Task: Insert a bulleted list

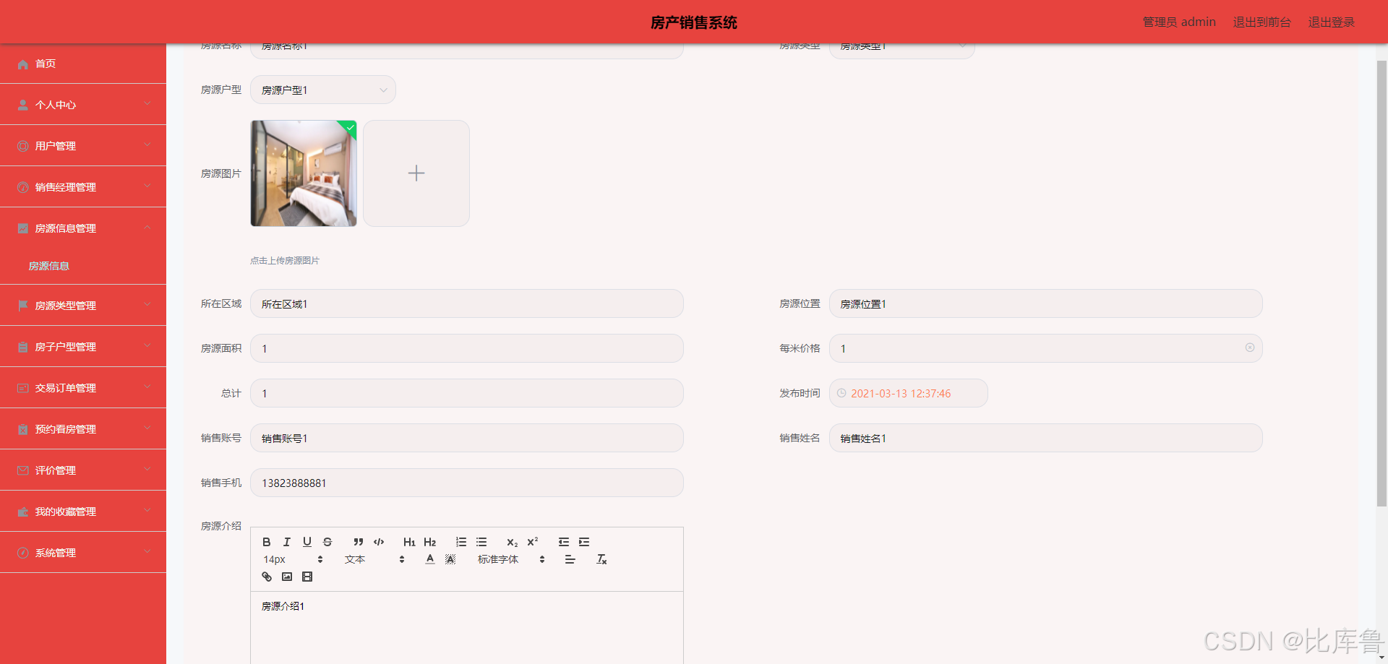Action: click(x=481, y=542)
